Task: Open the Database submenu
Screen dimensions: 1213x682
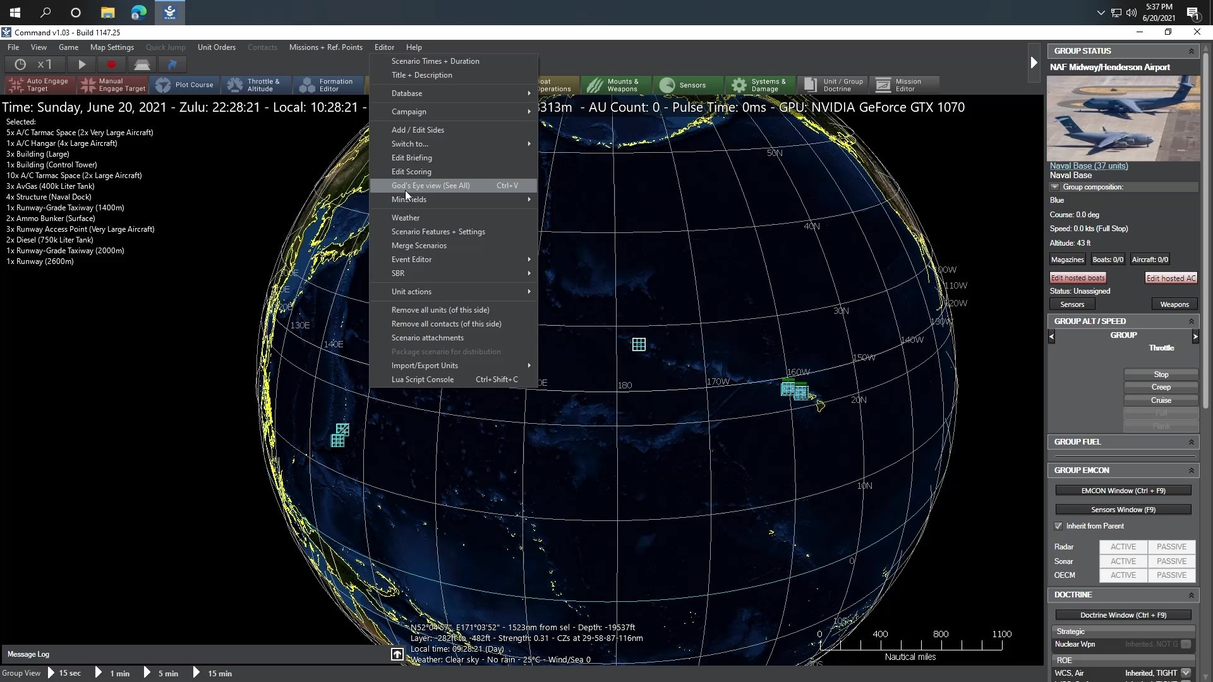Action: 454,93
